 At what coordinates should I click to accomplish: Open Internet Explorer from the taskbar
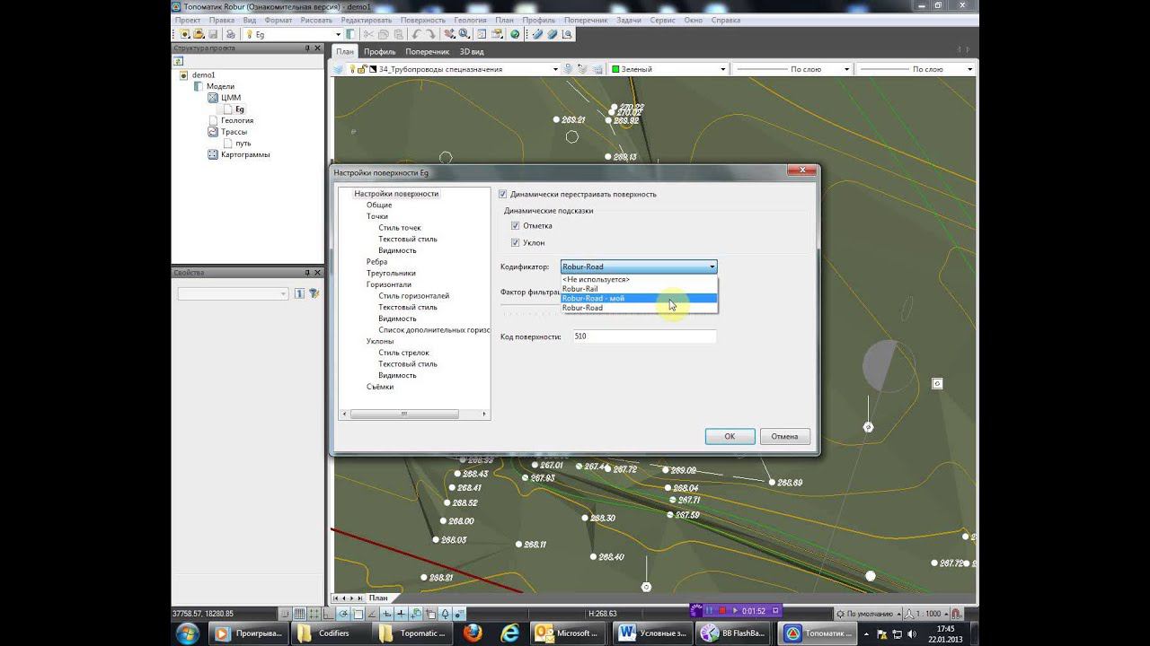coord(509,633)
